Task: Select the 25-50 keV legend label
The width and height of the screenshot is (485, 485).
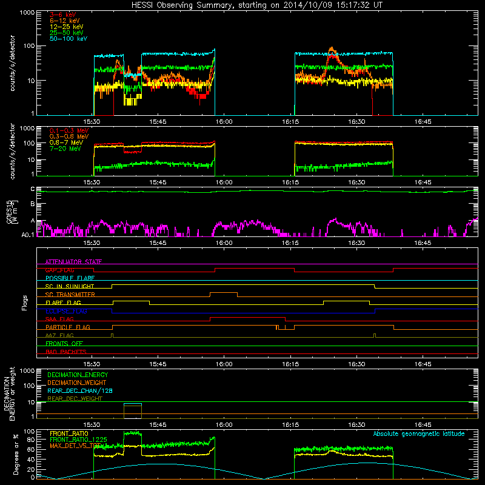Action: 67,33
